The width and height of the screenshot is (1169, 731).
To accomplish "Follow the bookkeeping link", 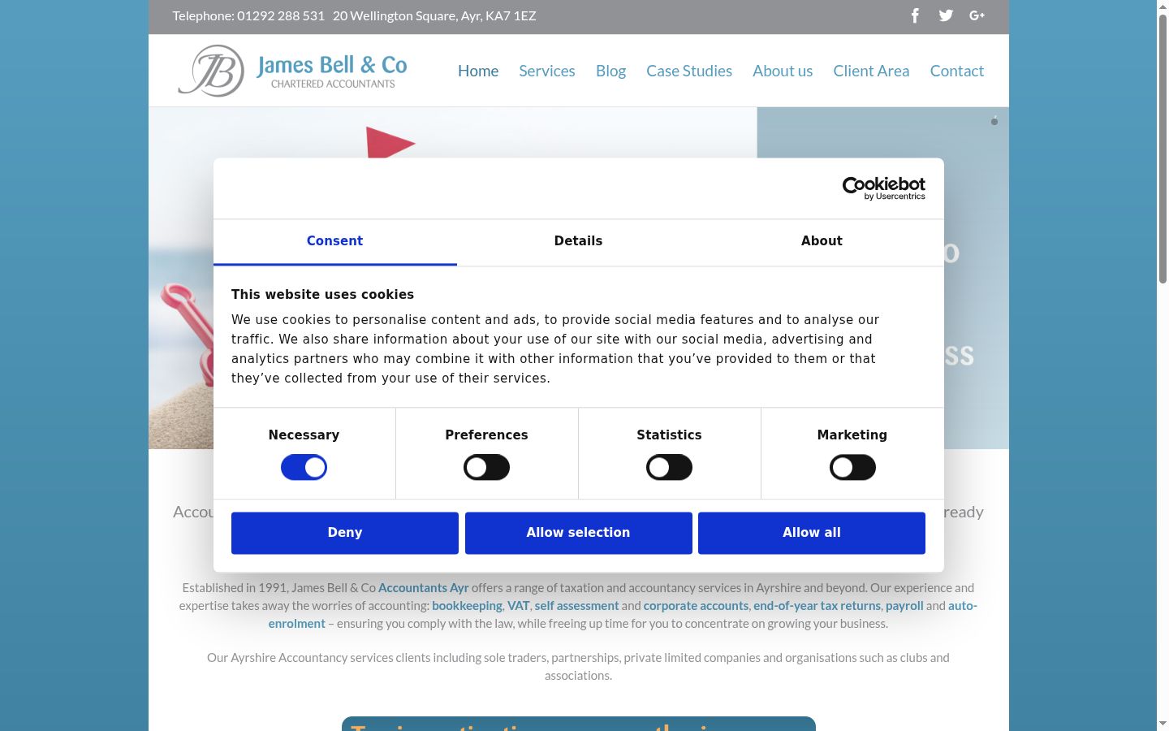I will tap(467, 605).
